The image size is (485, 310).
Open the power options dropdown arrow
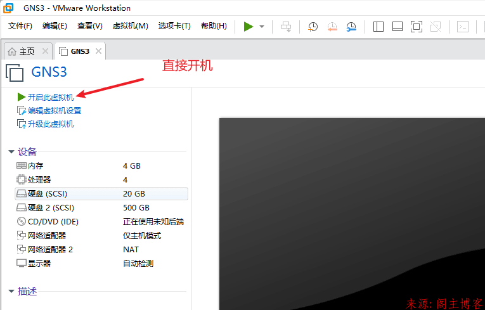[262, 27]
